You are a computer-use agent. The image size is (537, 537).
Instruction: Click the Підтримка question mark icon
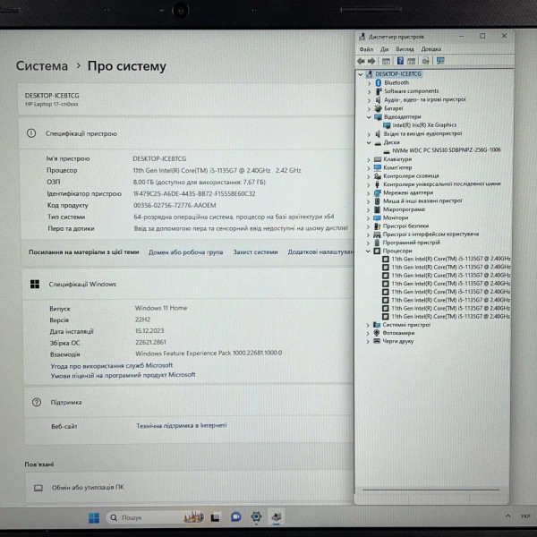coord(37,402)
